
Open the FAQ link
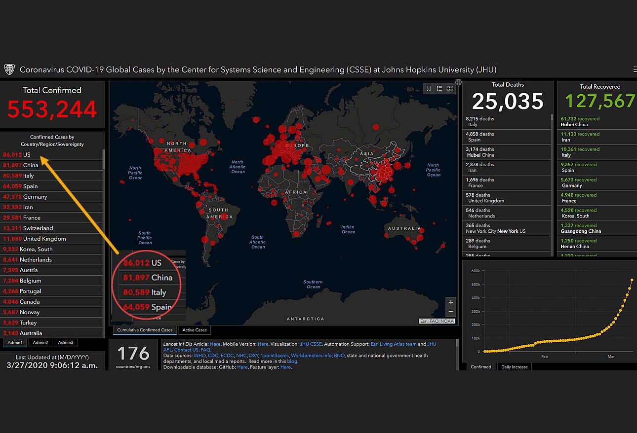[205, 350]
